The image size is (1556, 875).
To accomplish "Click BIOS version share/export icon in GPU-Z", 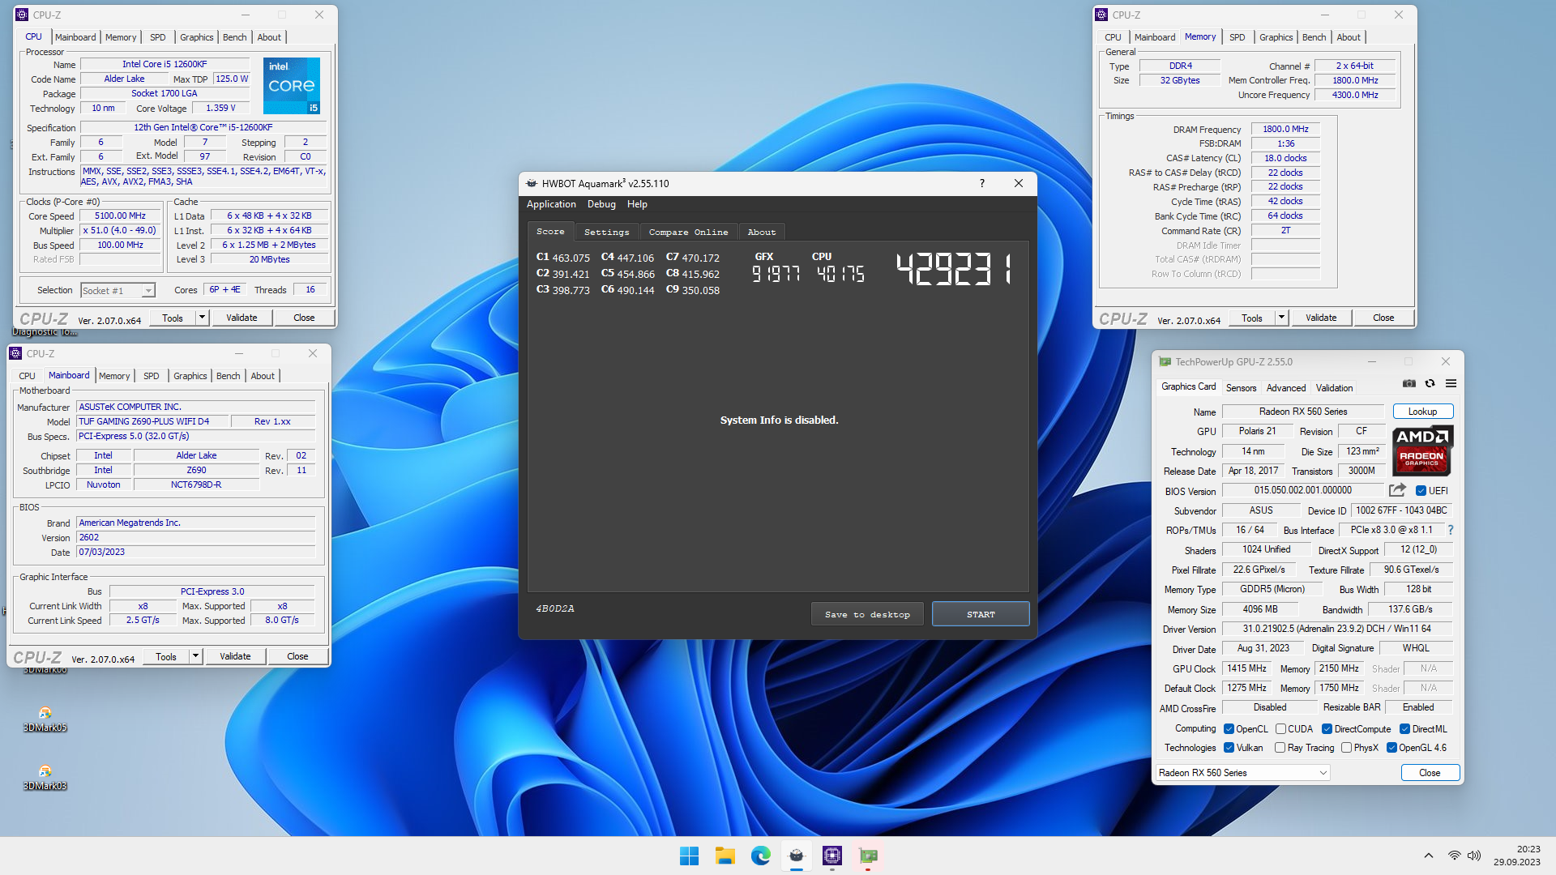I will (1397, 490).
